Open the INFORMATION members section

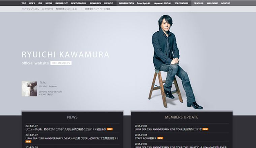126,3
